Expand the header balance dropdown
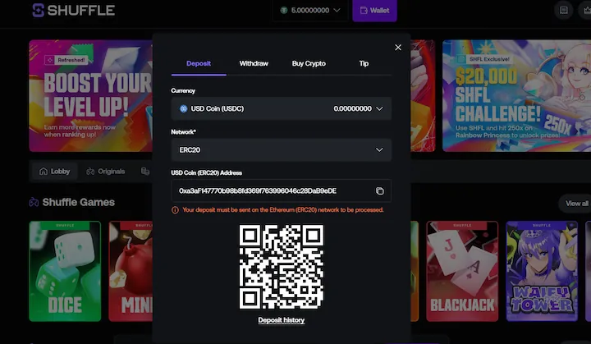Image resolution: width=591 pixels, height=344 pixels. tap(337, 11)
